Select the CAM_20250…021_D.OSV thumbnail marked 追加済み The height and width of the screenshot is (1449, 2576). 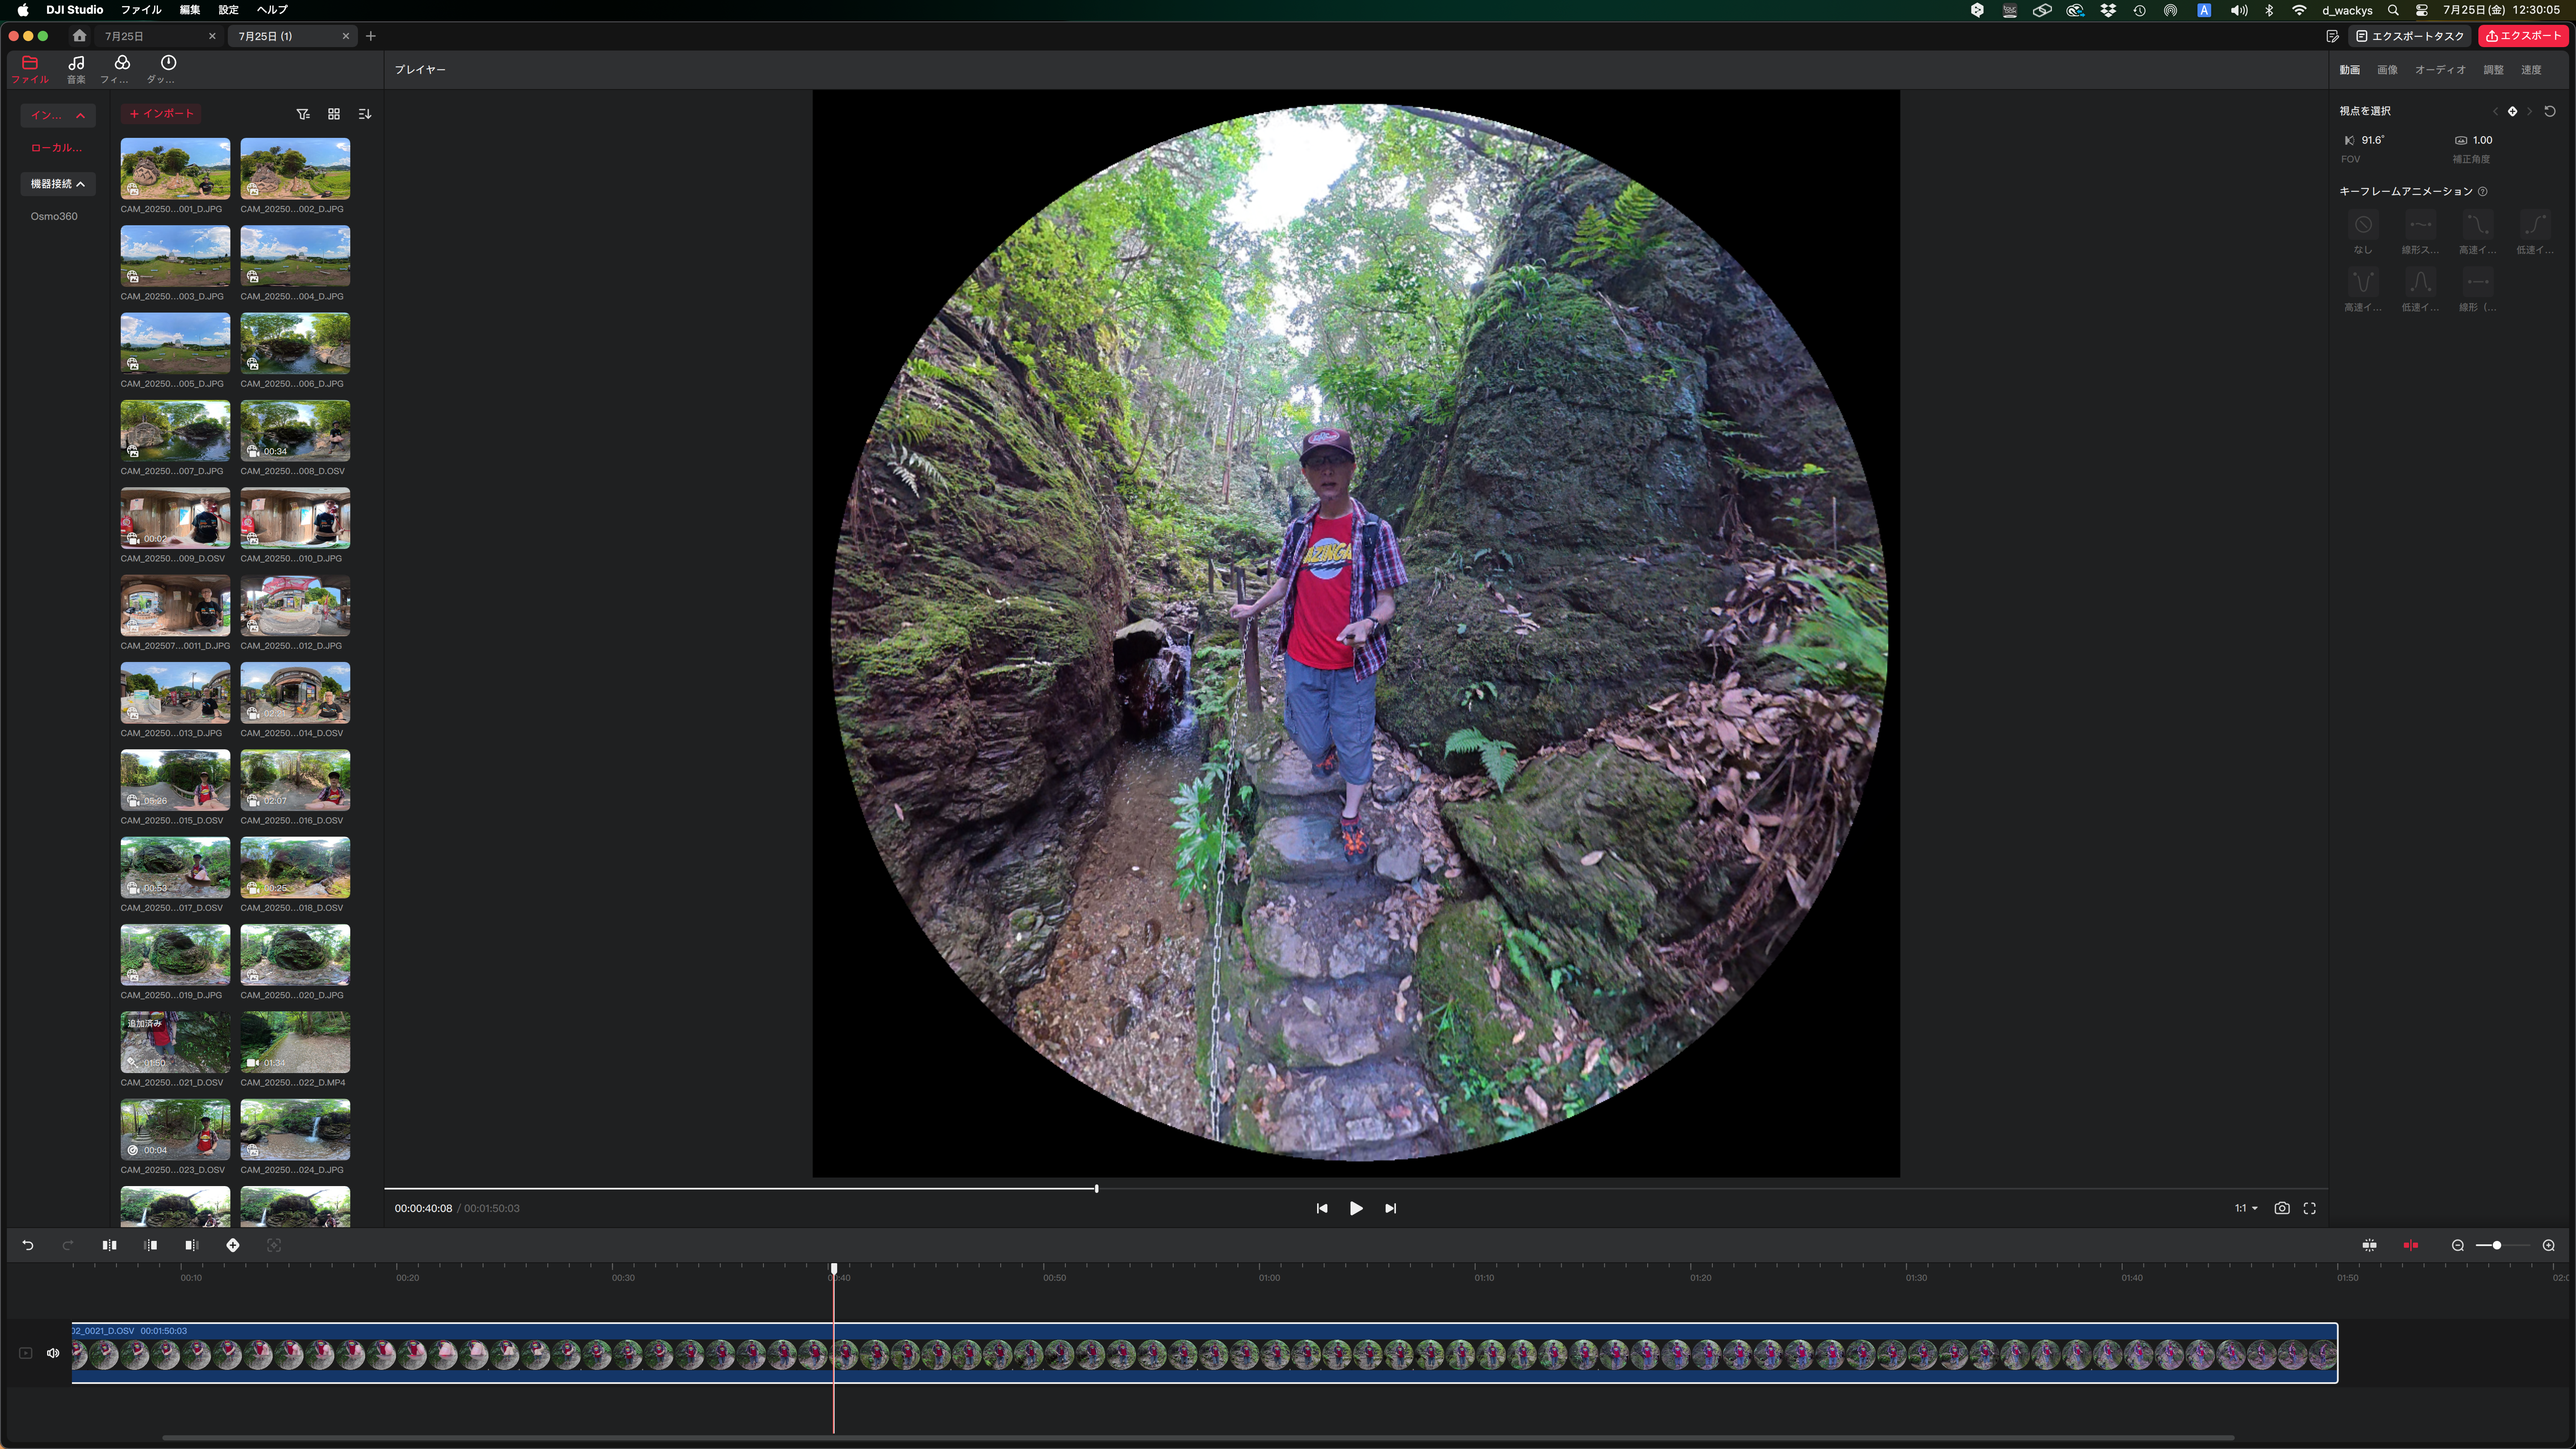tap(175, 1042)
